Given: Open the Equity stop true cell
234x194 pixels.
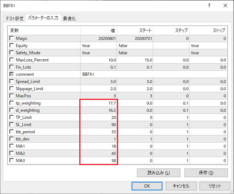Looking at the screenshot, I should tap(208, 46).
